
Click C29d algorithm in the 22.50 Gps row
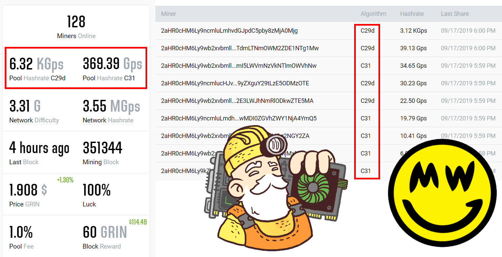367,101
